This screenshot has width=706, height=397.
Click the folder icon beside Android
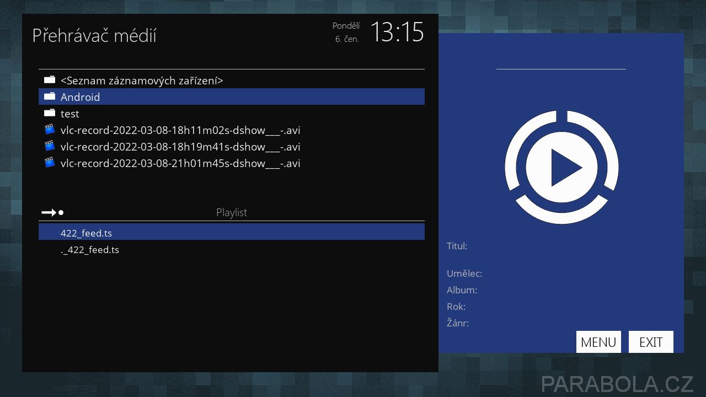point(50,96)
